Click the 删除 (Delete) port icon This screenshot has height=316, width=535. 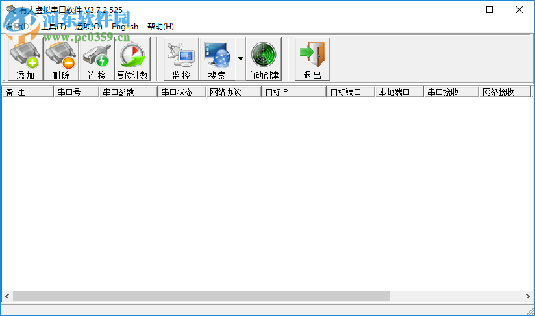point(61,59)
